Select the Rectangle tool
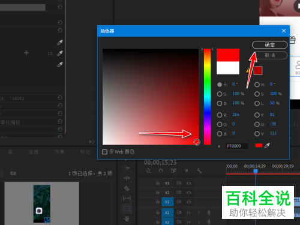 click(127, 209)
